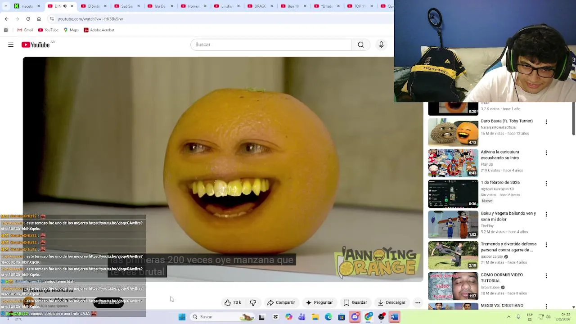The image size is (576, 324).
Task: Open 'Tremenda y divertida defensa personal' thumbnail
Action: [453, 255]
